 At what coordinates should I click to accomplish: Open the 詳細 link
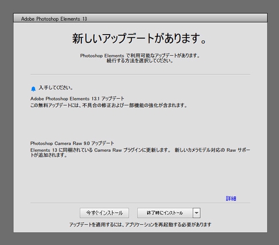231,198
